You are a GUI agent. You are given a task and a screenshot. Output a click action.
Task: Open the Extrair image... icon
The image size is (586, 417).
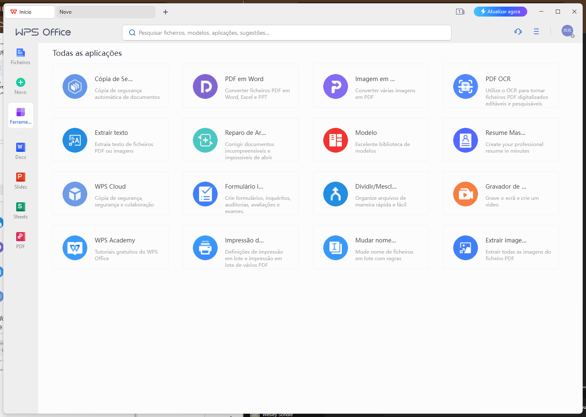click(466, 248)
